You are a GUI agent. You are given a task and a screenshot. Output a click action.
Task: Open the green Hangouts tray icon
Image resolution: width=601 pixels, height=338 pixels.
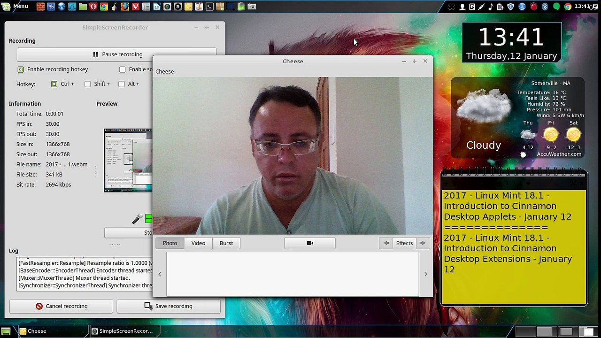point(556,7)
